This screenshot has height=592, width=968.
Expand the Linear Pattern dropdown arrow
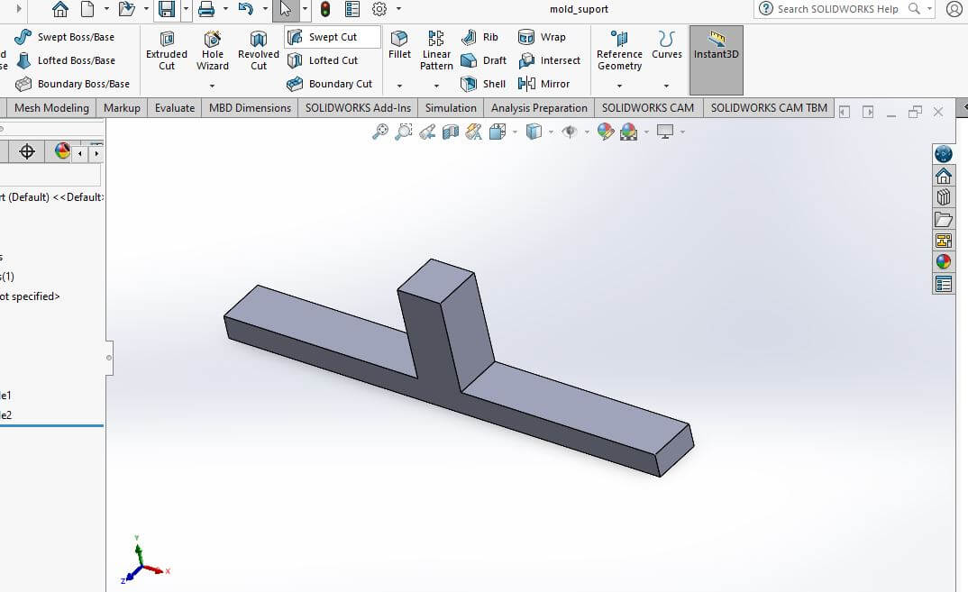click(x=436, y=86)
